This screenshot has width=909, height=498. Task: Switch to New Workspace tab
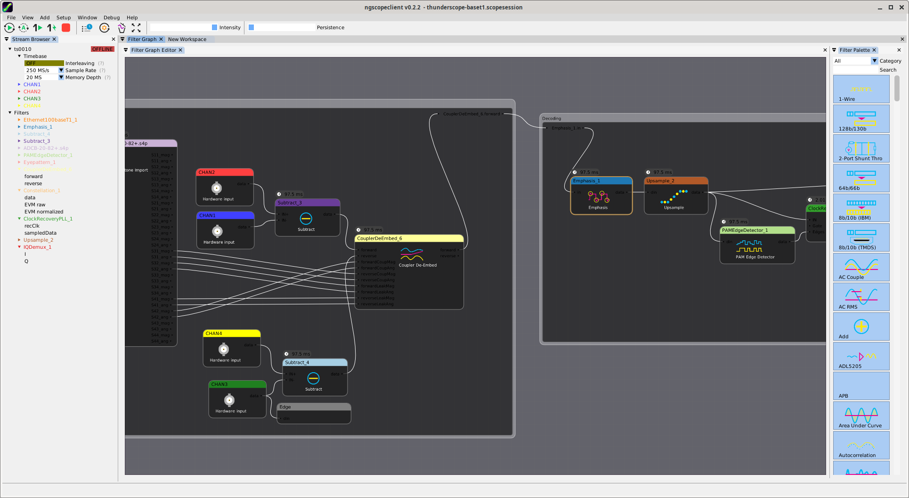click(187, 39)
